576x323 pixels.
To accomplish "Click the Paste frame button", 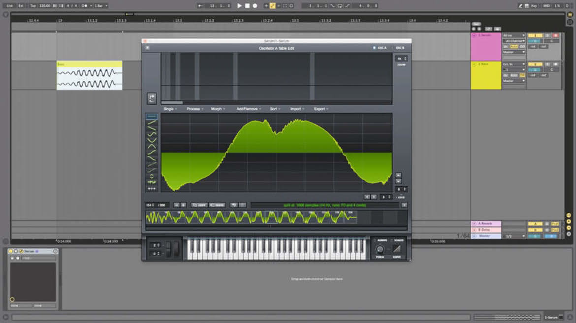I will click(x=217, y=205).
